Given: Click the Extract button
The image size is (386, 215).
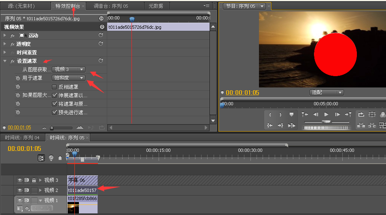Looking at the screenshot, I should click(372, 125).
